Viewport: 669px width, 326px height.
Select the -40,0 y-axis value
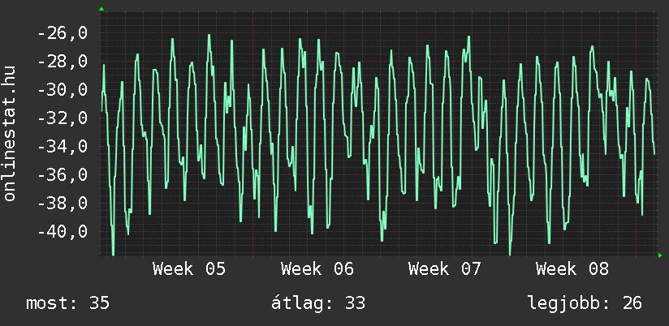click(63, 232)
